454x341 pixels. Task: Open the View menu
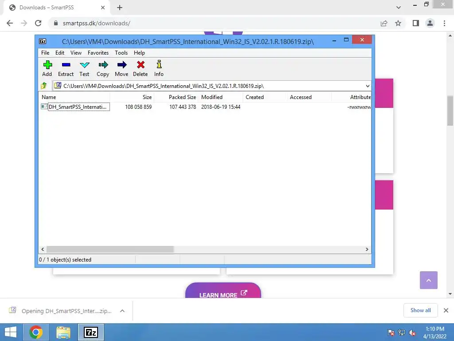coord(76,53)
